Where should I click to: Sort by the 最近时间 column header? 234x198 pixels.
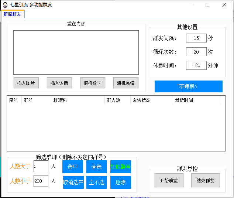[x=197, y=100]
